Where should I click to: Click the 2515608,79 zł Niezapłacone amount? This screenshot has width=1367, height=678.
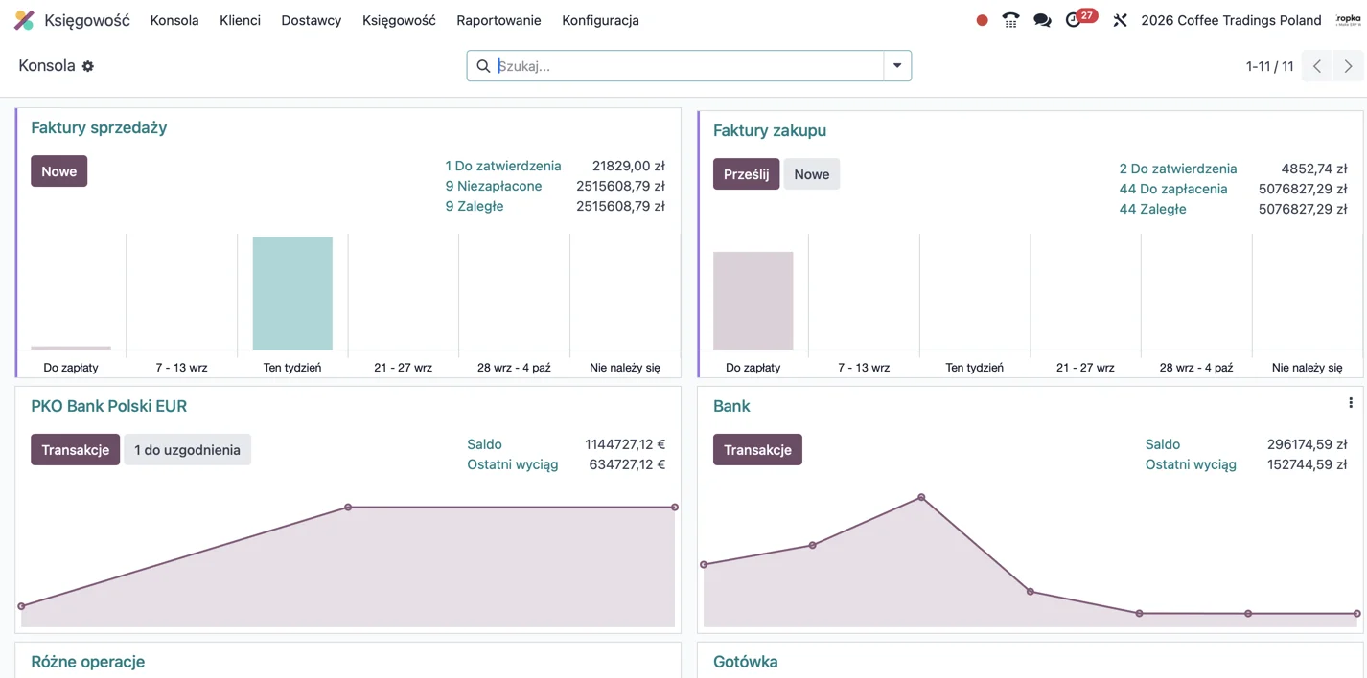click(x=620, y=186)
